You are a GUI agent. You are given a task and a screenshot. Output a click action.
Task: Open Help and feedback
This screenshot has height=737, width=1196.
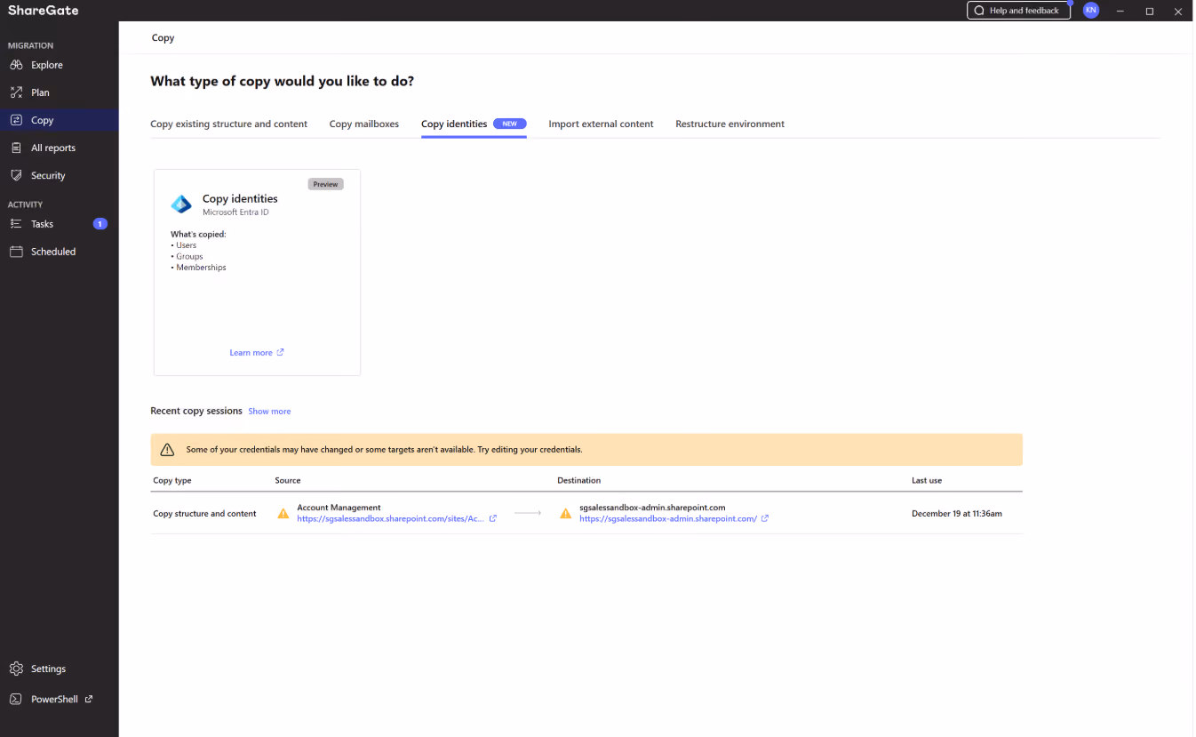pyautogui.click(x=1018, y=11)
